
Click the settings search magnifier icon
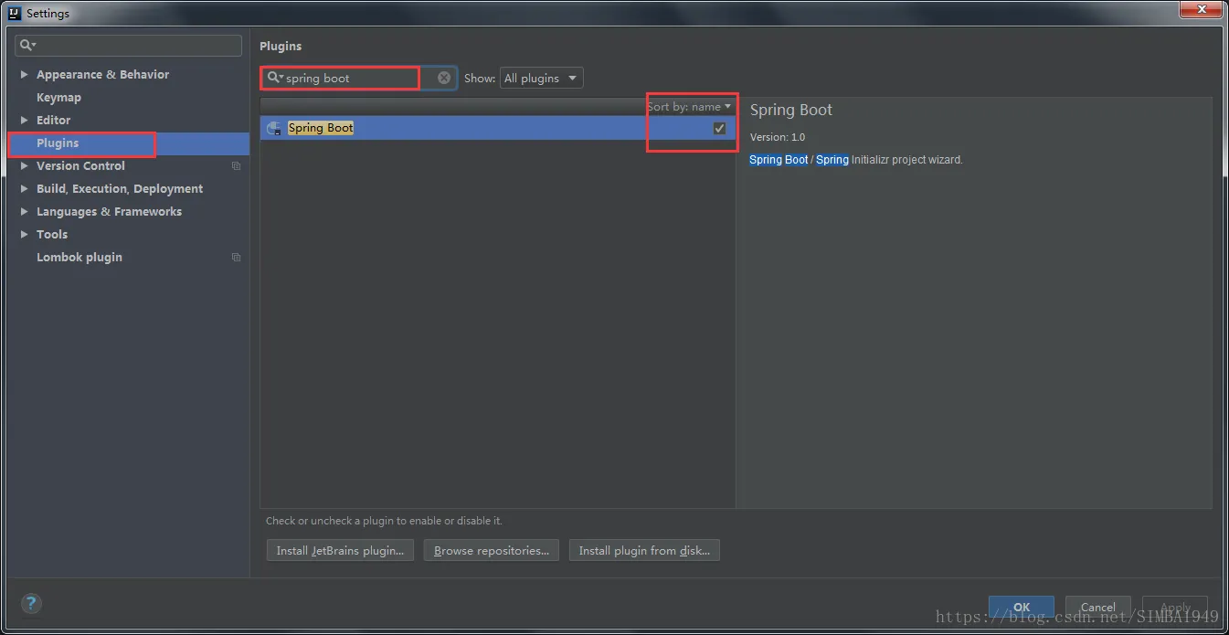pos(27,45)
